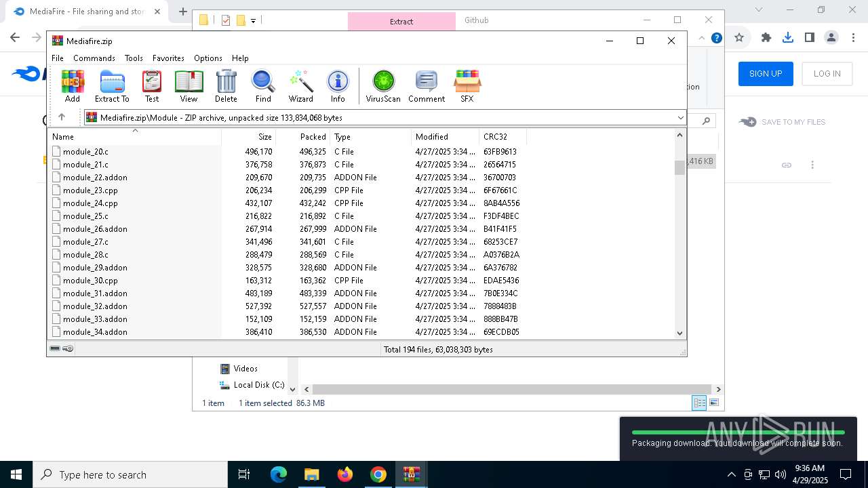
Task: Open a new Chrome tab
Action: [182, 12]
